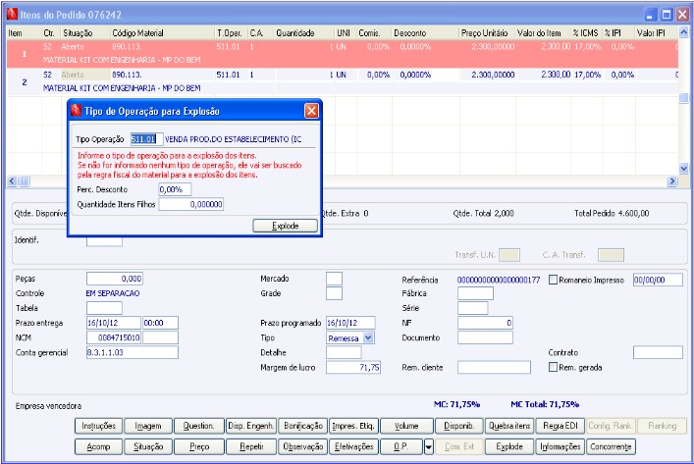Toggle the Romaneio Impresso checkbox
The width and height of the screenshot is (694, 464).
point(553,280)
